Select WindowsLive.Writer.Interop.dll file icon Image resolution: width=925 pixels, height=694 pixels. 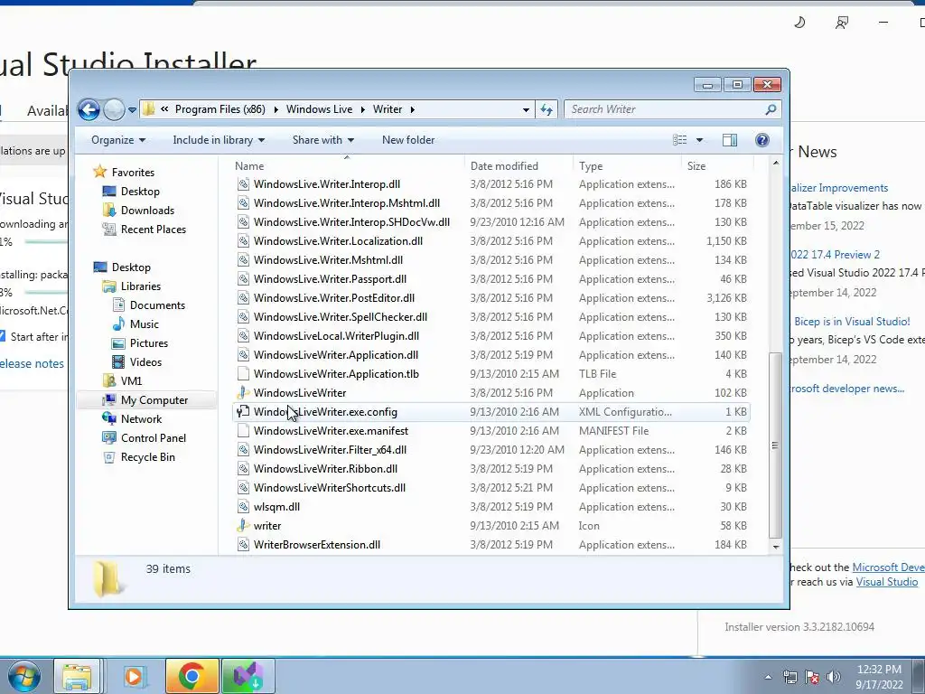[x=243, y=184]
